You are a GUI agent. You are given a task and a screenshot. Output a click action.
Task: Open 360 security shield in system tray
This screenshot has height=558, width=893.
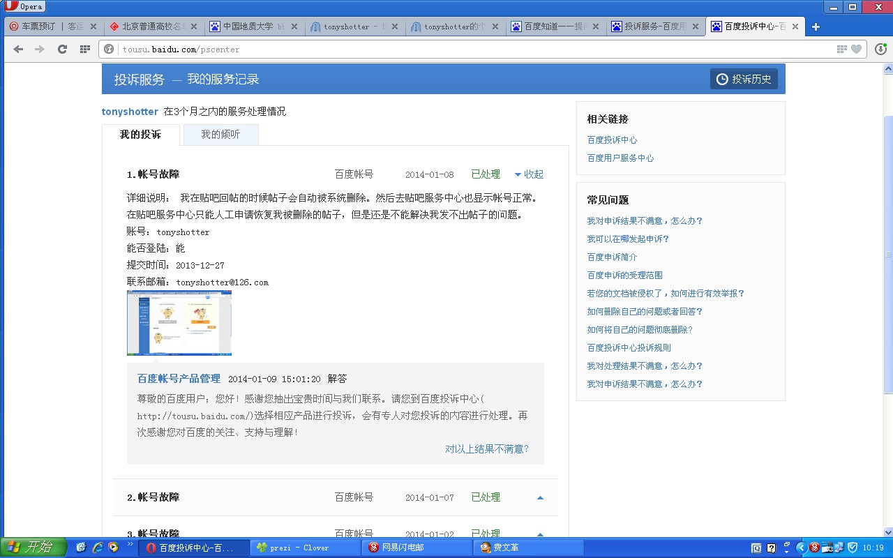(x=853, y=548)
